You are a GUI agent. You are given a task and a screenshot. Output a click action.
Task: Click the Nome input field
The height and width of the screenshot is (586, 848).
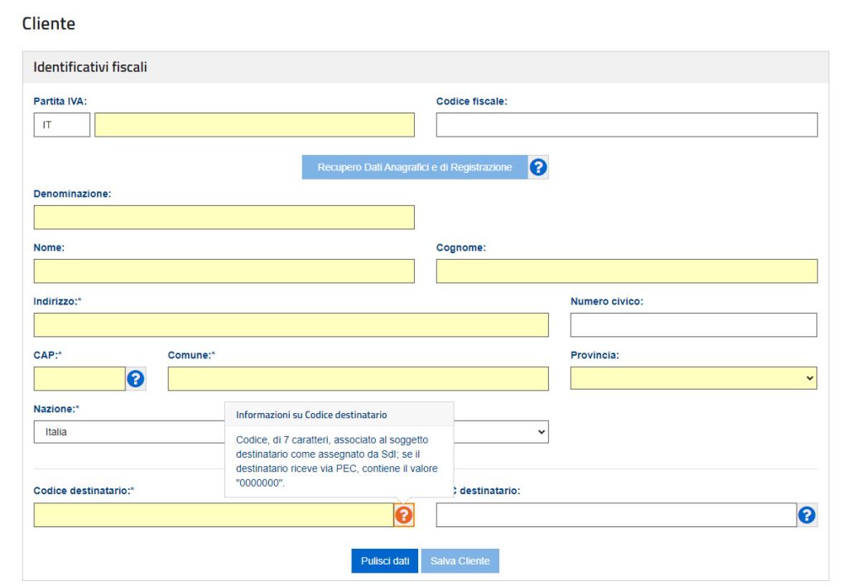click(224, 271)
